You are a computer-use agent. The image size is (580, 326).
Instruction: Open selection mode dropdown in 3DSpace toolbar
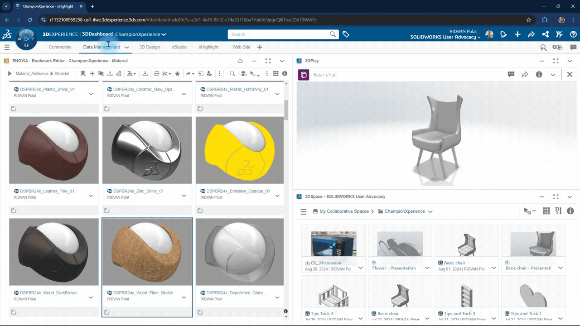pyautogui.click(x=529, y=211)
